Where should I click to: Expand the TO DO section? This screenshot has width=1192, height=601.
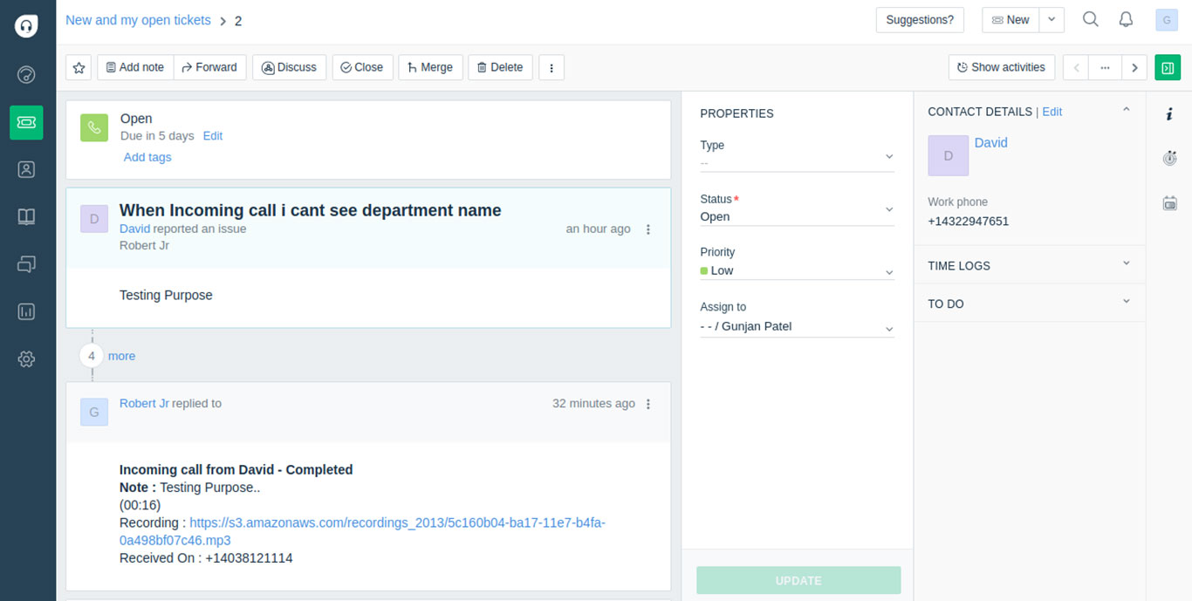(x=1029, y=304)
